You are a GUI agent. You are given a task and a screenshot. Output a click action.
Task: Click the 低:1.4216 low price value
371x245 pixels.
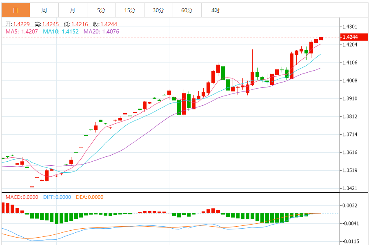click(76, 24)
